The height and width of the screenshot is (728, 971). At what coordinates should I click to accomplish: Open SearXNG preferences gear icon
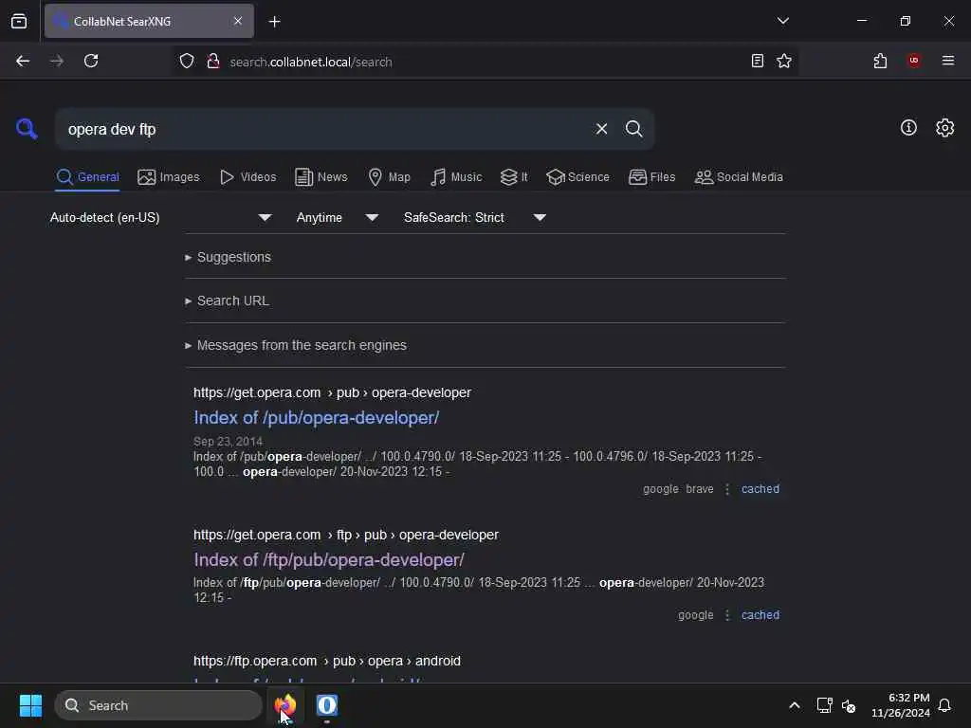(x=944, y=128)
